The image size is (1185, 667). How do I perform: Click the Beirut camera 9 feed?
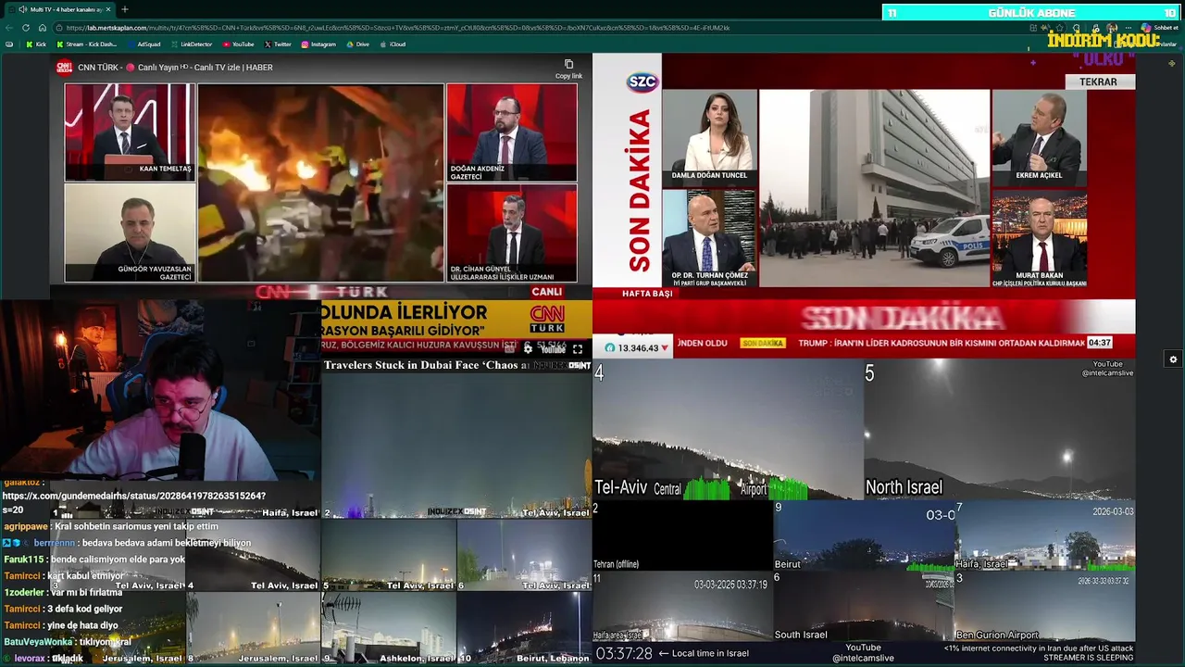pyautogui.click(x=864, y=535)
